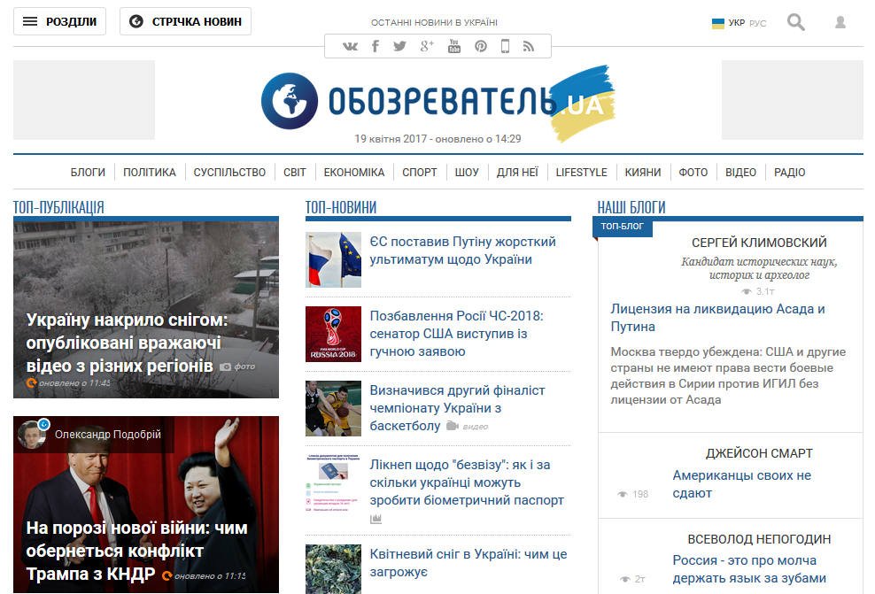This screenshot has width=875, height=594.
Task: Open the VK social network icon
Action: (350, 46)
